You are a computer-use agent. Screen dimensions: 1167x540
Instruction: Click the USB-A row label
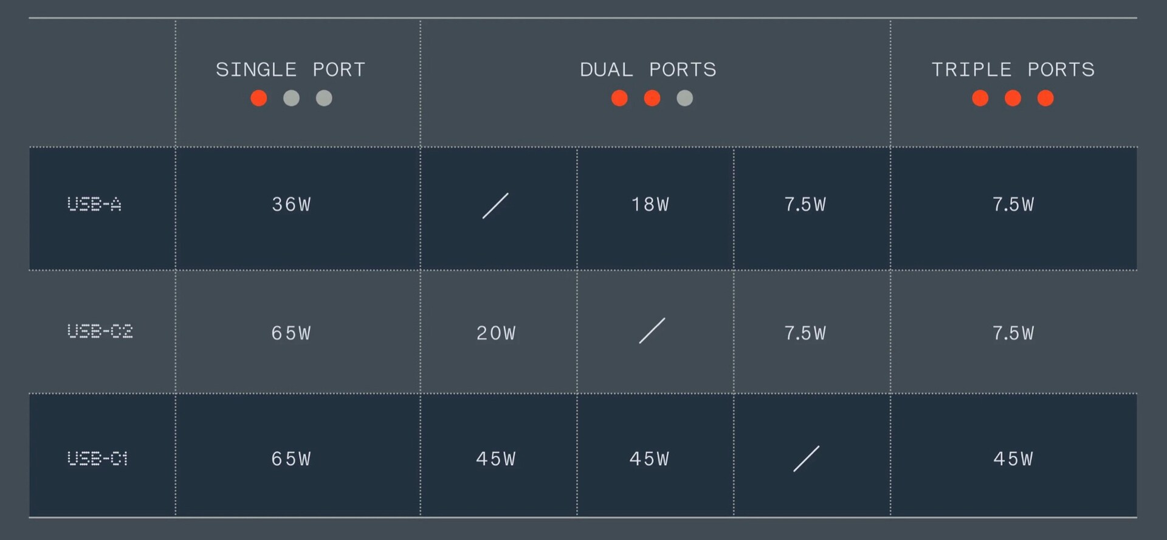94,204
